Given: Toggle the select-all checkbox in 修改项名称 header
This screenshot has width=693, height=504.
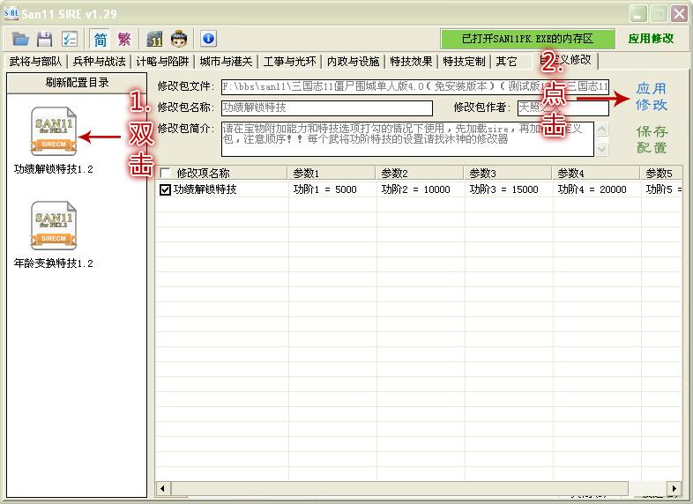Looking at the screenshot, I should pos(165,173).
